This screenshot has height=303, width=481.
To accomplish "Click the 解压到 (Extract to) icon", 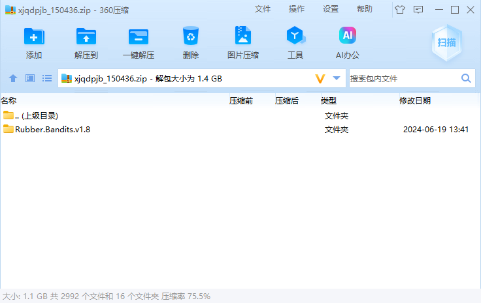I will (x=86, y=36).
